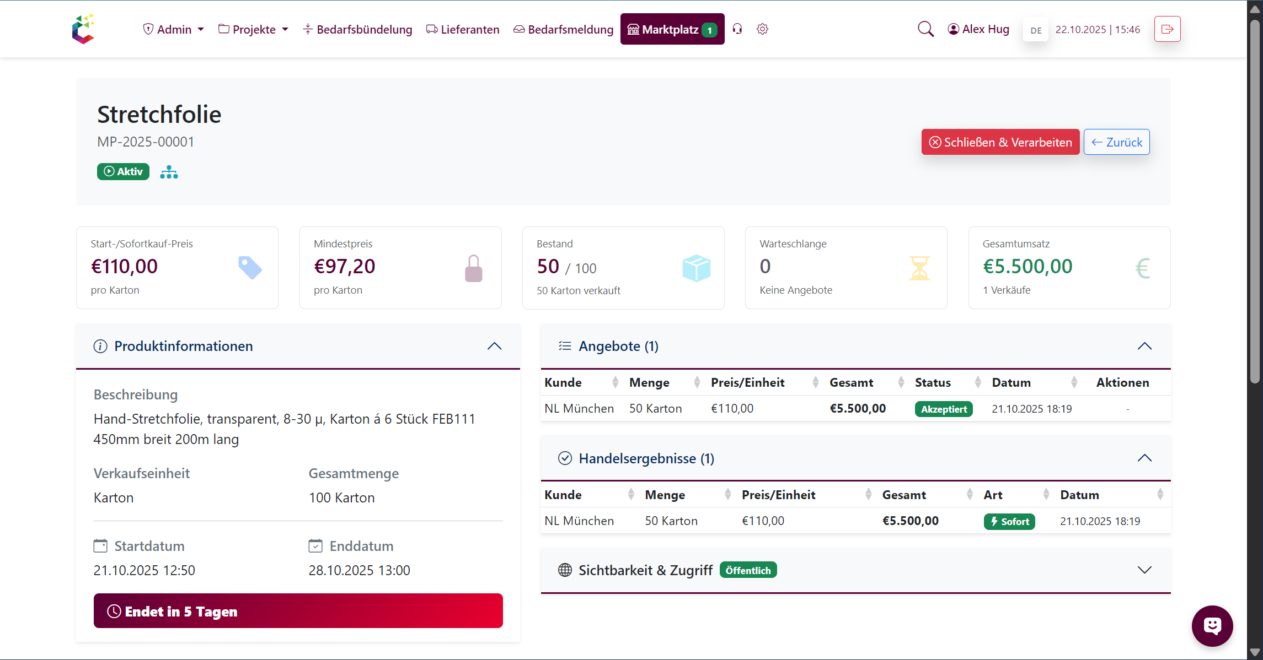Open the Admin dropdown menu
This screenshot has width=1263, height=660.
(x=173, y=29)
